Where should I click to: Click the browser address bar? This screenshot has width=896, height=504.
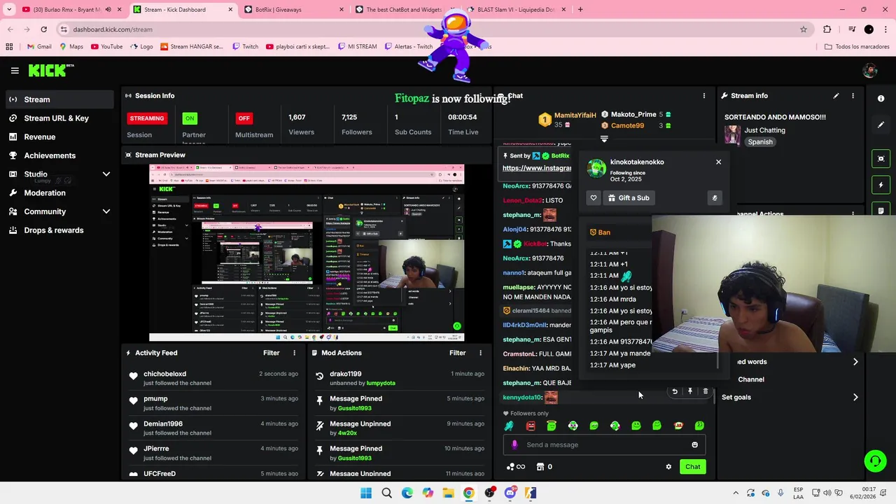coord(434,29)
